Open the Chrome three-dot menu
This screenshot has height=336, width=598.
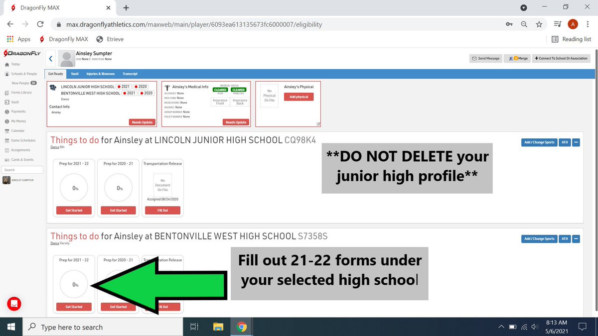pyautogui.click(x=588, y=24)
